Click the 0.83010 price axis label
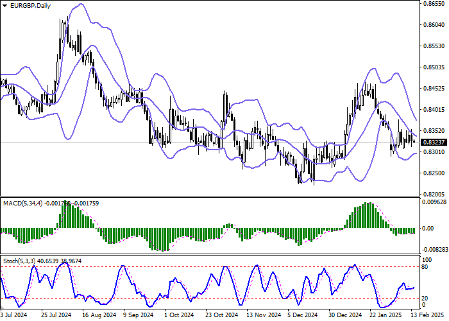Screen dimensions: 449x321 [434, 152]
